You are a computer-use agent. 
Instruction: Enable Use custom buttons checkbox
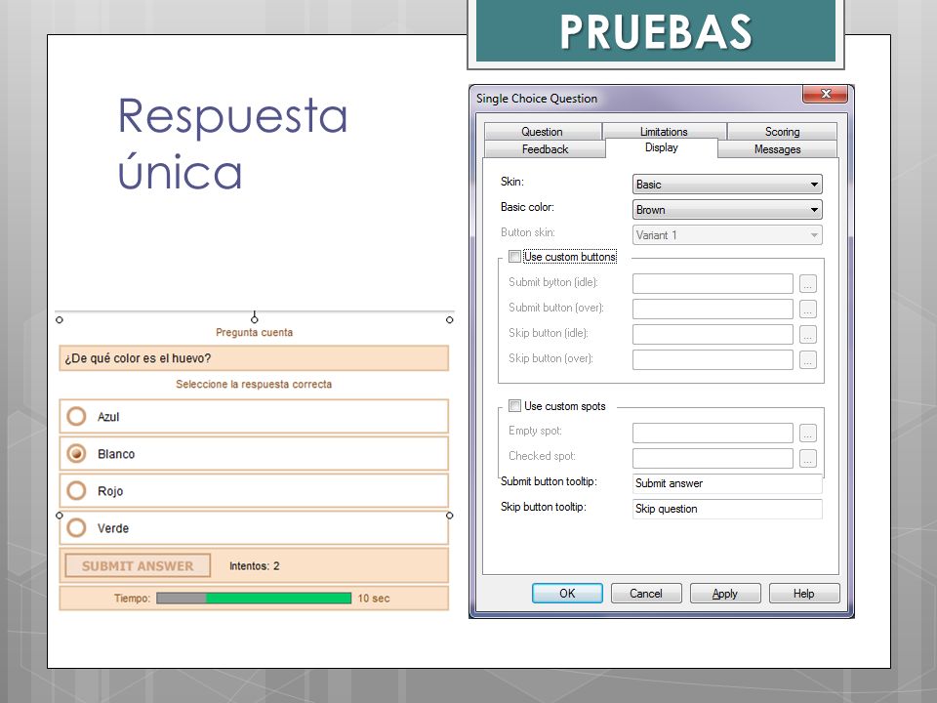[x=514, y=257]
